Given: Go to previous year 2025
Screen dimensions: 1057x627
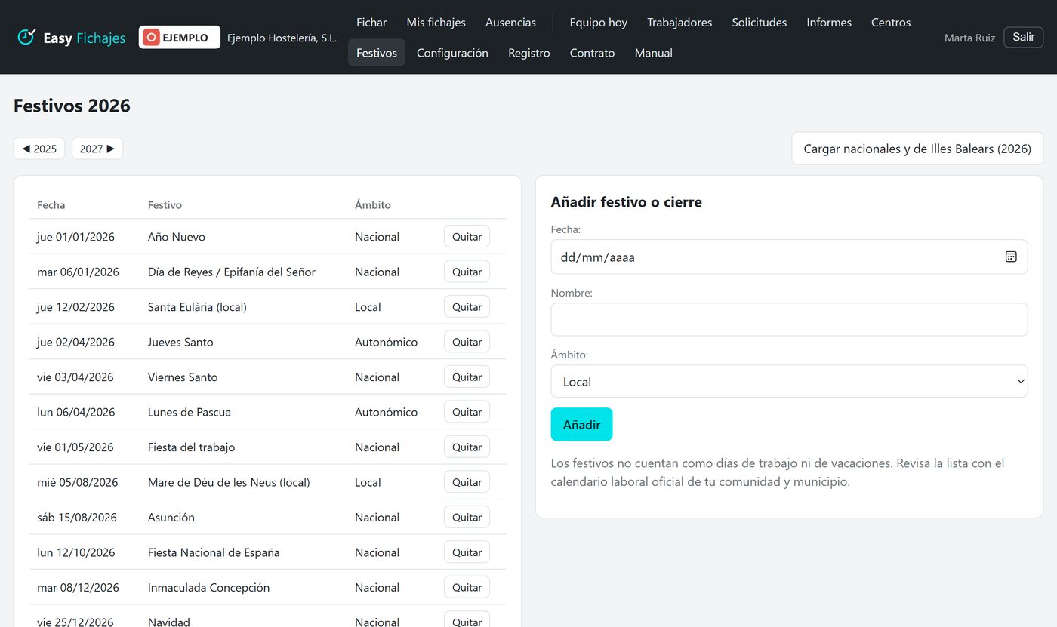Looking at the screenshot, I should [x=39, y=149].
